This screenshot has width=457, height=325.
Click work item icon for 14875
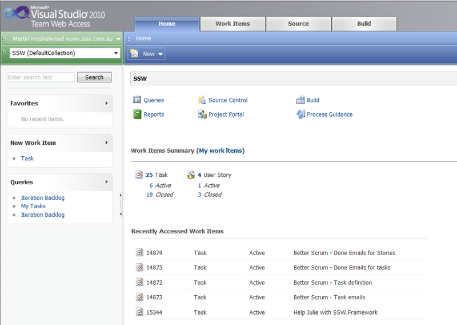(x=140, y=267)
